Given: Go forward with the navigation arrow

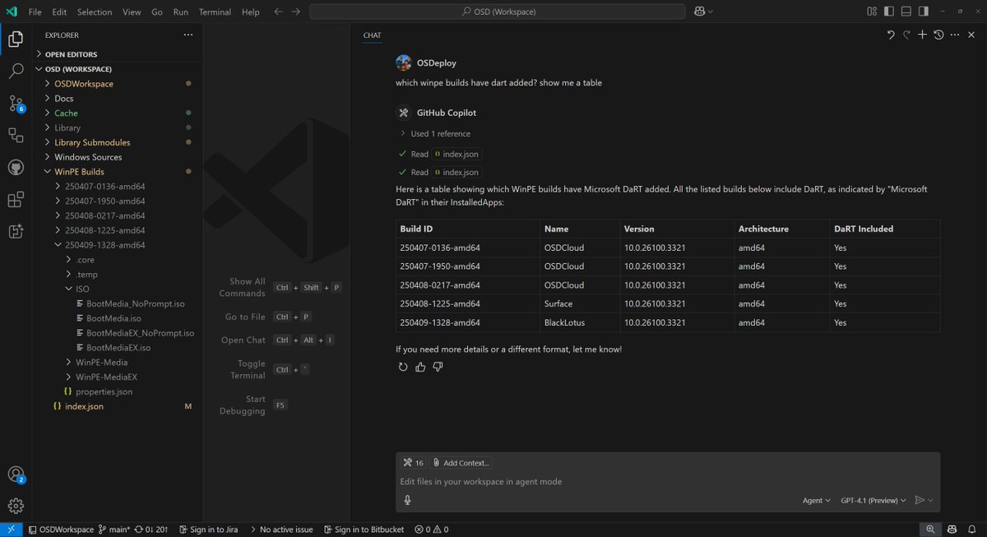Looking at the screenshot, I should [x=295, y=12].
